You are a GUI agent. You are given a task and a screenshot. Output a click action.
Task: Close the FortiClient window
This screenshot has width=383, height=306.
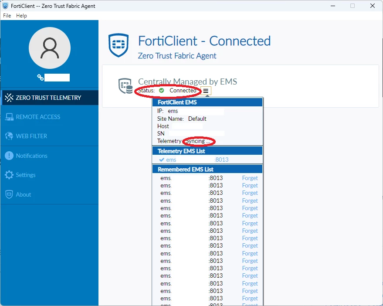point(373,6)
